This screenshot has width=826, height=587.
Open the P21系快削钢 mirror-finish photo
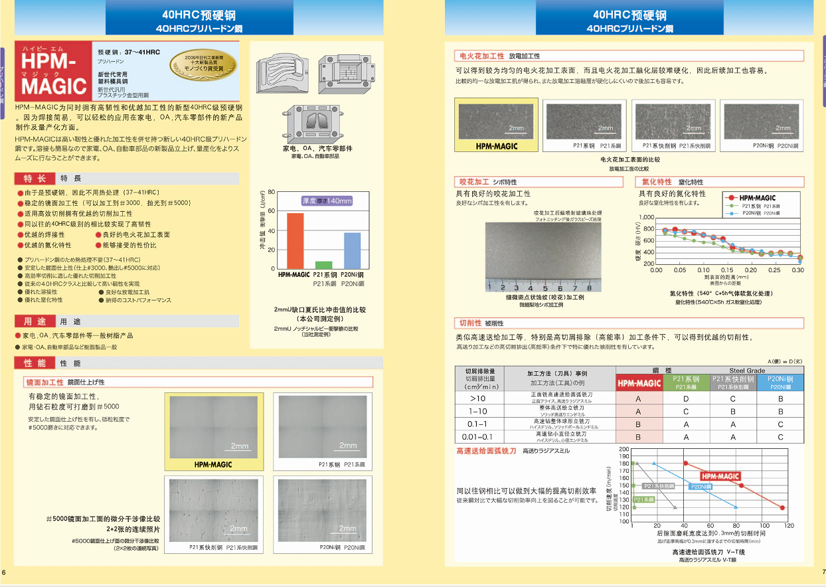[213, 509]
